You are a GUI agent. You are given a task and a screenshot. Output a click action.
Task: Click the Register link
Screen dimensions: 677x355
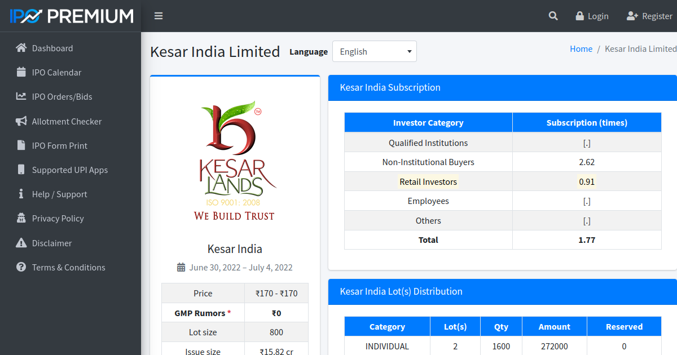point(649,16)
